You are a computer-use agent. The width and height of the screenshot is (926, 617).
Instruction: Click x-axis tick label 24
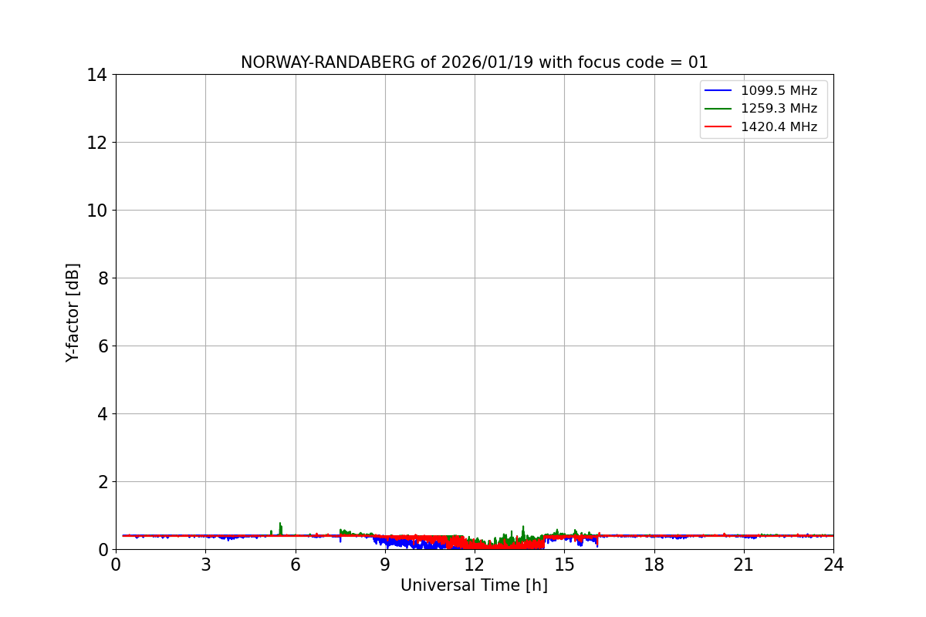tap(833, 564)
